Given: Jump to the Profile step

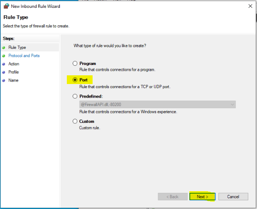Looking at the screenshot, I should coord(14,72).
